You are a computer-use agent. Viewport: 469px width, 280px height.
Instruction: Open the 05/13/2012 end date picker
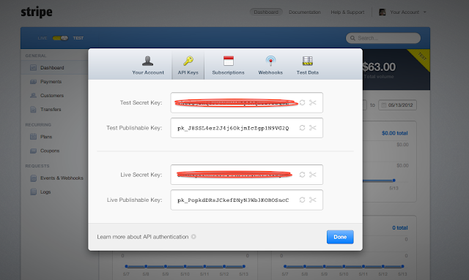(x=397, y=105)
